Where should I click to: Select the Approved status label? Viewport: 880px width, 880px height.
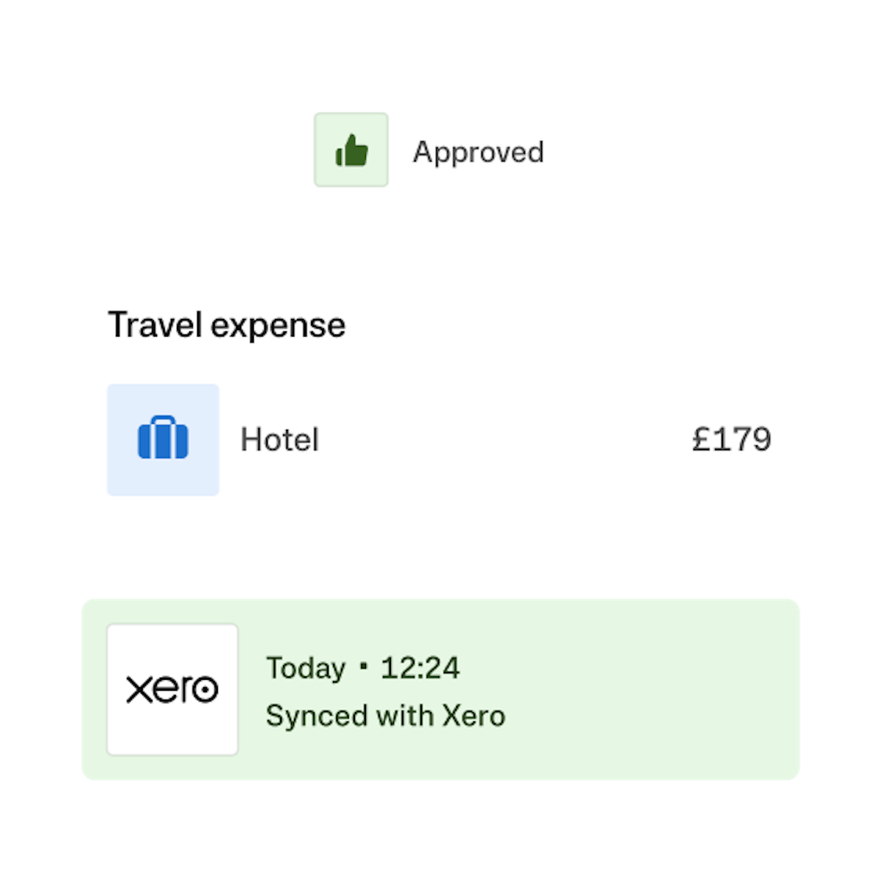coord(478,152)
